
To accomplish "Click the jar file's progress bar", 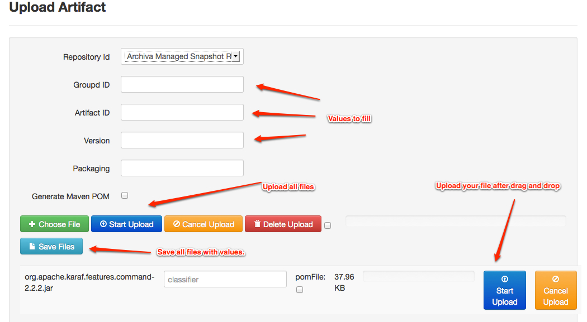I will [418, 277].
